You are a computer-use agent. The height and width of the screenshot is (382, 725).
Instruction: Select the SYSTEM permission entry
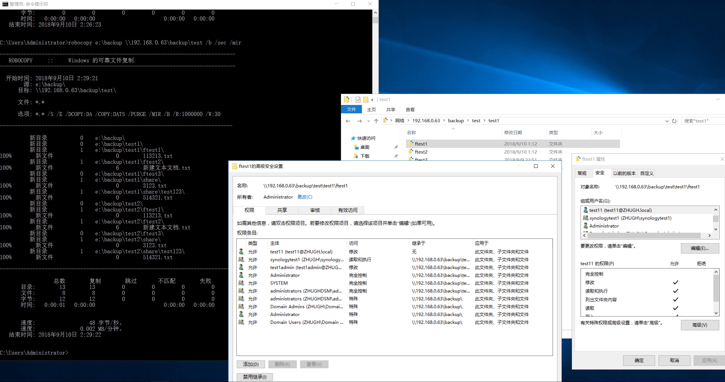(394, 283)
